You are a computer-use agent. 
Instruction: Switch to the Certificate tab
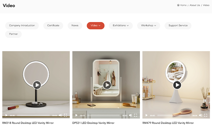pyautogui.click(x=53, y=25)
